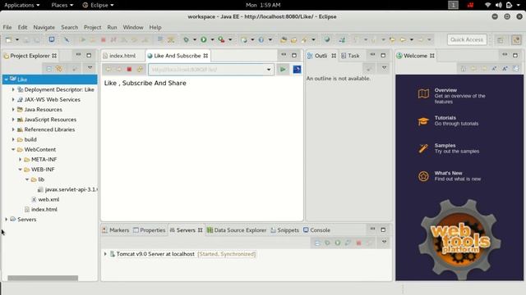Switch to the Console tab
Image resolution: width=526 pixels, height=295 pixels.
click(x=316, y=230)
